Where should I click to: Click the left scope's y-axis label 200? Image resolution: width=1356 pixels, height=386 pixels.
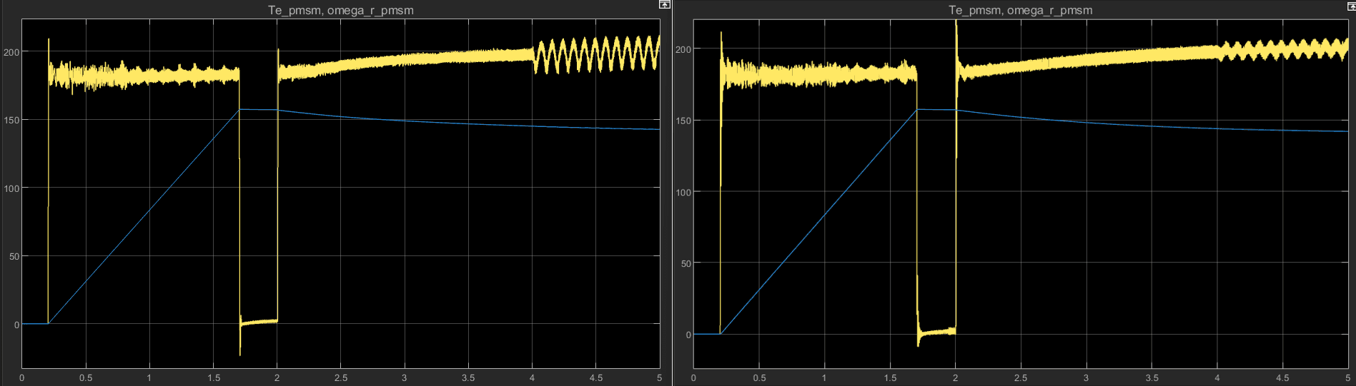(x=11, y=52)
